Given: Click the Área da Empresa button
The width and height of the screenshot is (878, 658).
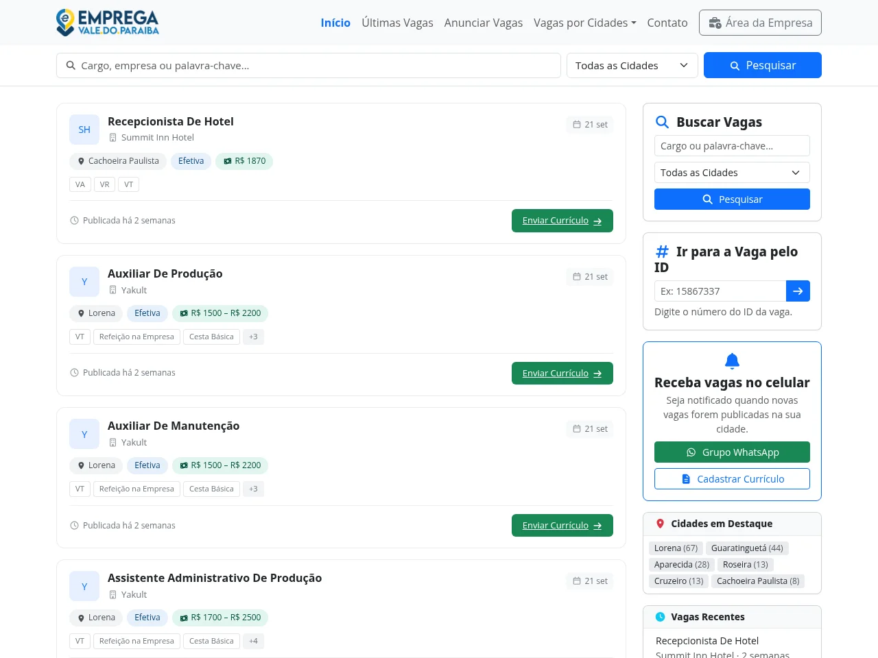Looking at the screenshot, I should [760, 23].
